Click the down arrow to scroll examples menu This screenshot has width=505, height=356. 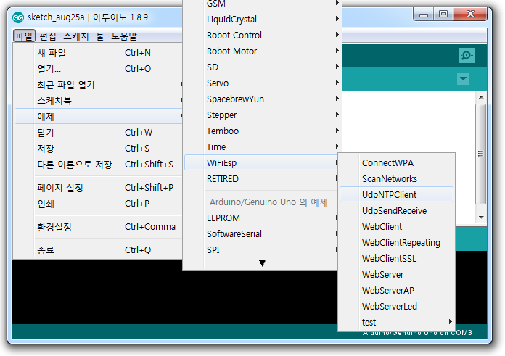(262, 263)
